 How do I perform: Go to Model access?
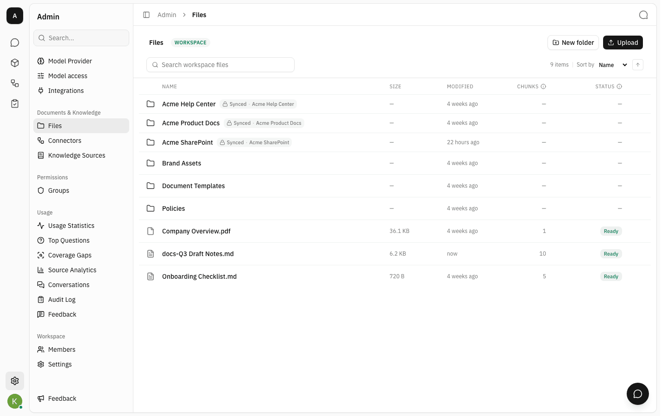click(x=81, y=76)
